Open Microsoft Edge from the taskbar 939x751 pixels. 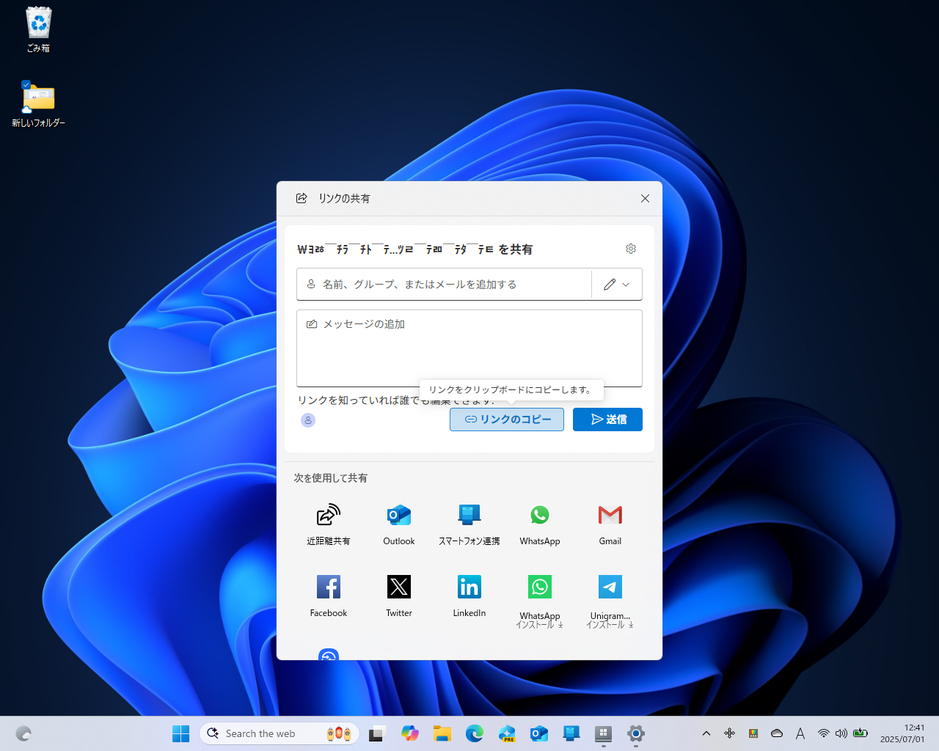475,733
